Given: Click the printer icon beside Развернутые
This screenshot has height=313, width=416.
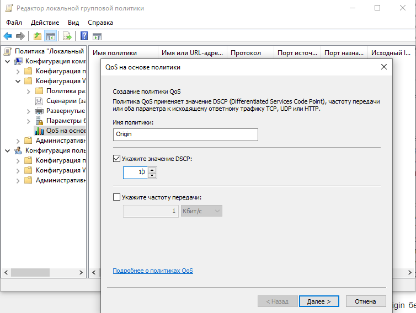Looking at the screenshot, I should click(39, 111).
